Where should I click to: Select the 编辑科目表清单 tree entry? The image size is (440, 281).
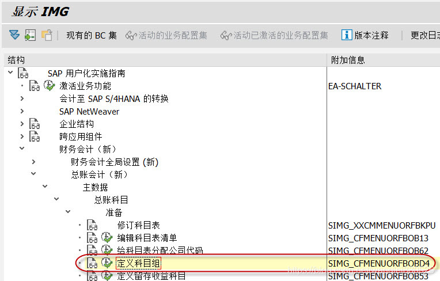tap(147, 238)
